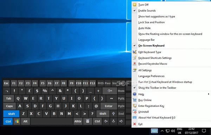Open the Action Center notification icon

(204, 131)
